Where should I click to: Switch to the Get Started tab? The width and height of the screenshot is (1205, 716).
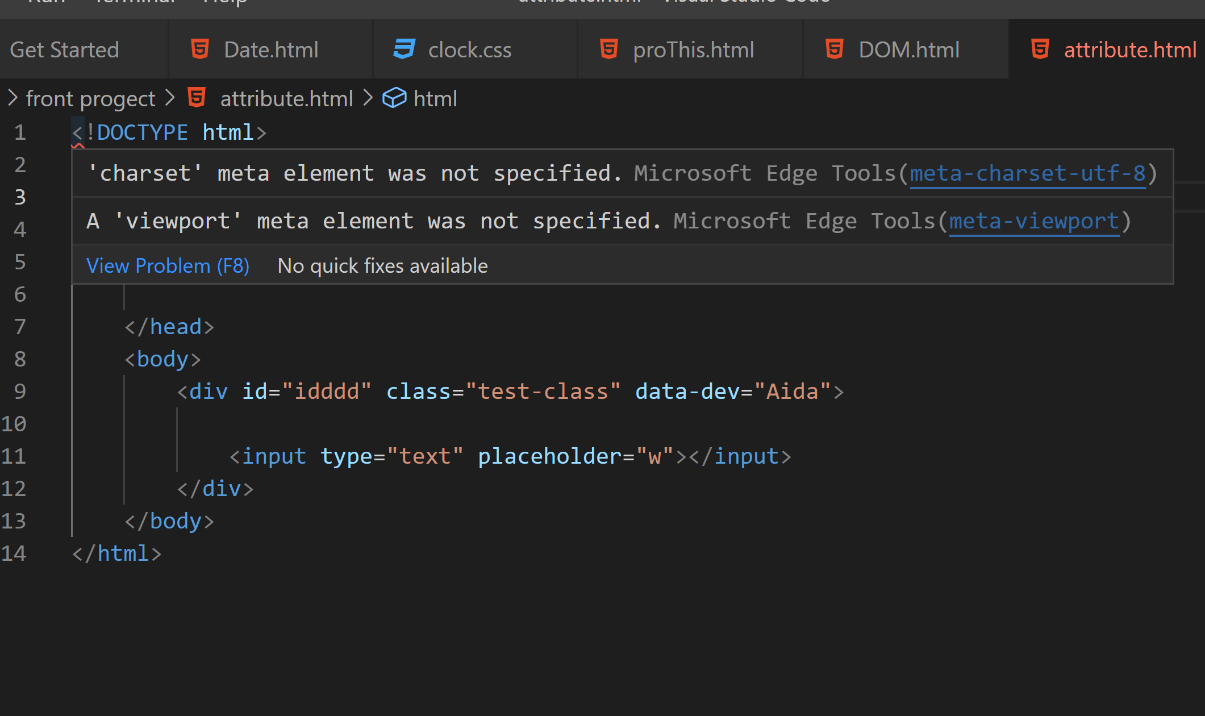click(65, 50)
